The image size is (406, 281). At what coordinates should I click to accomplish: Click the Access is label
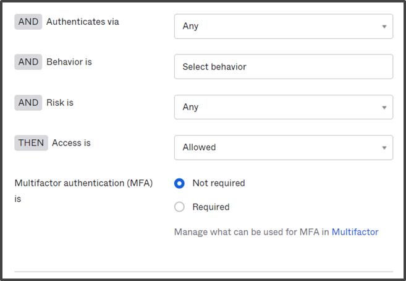71,143
